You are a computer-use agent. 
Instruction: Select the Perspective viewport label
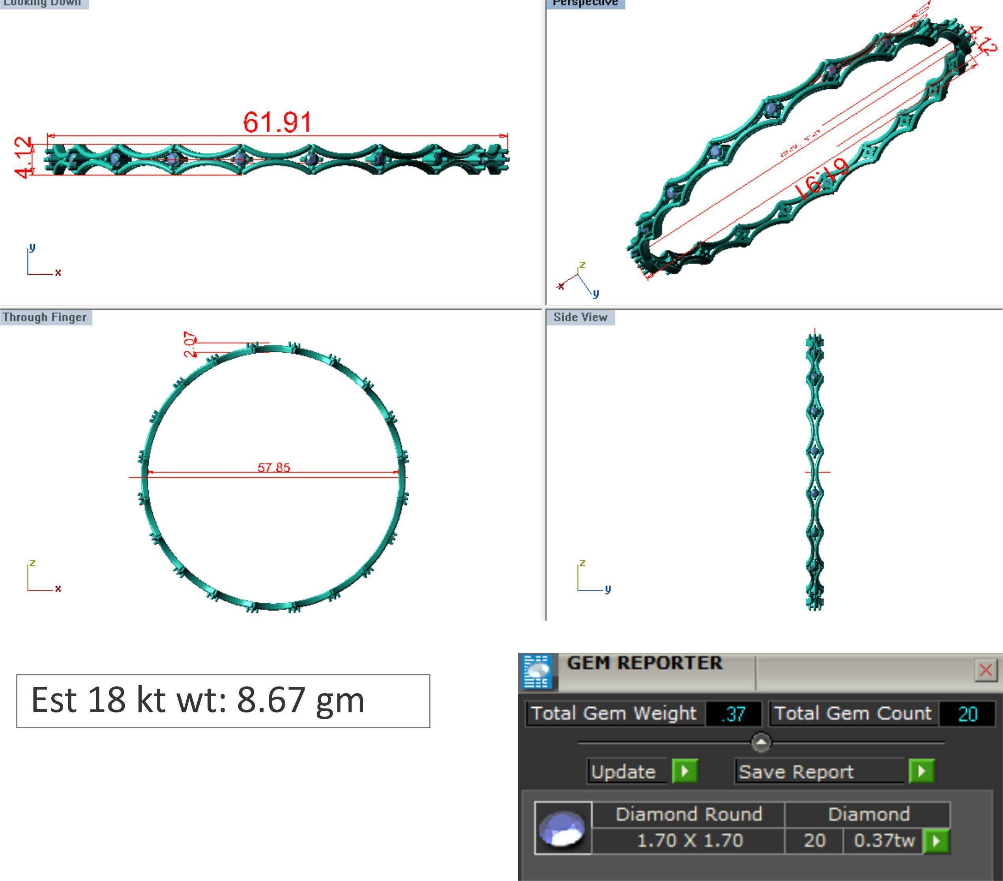point(586,4)
